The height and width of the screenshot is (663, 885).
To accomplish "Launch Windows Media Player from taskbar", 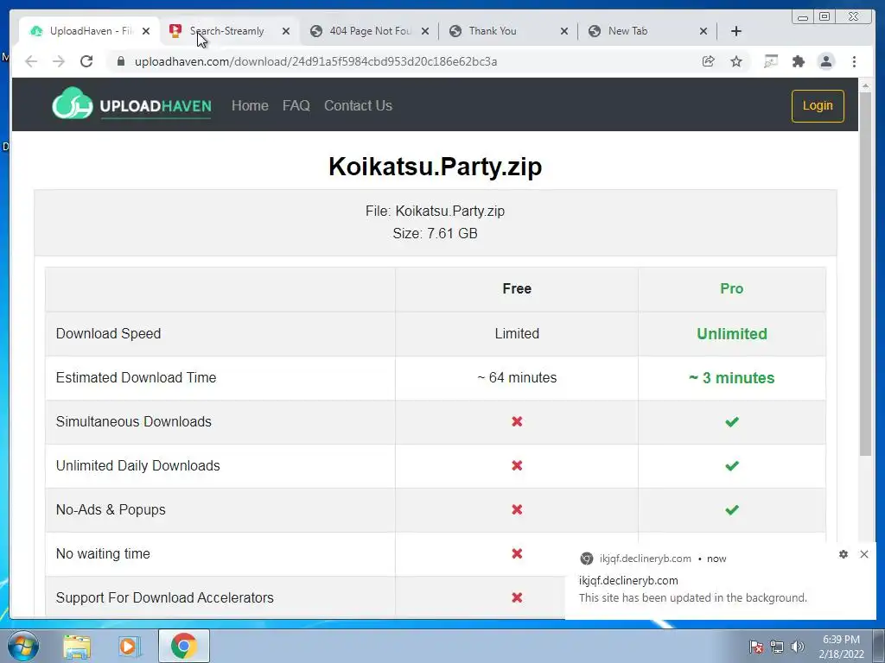I will coord(130,646).
